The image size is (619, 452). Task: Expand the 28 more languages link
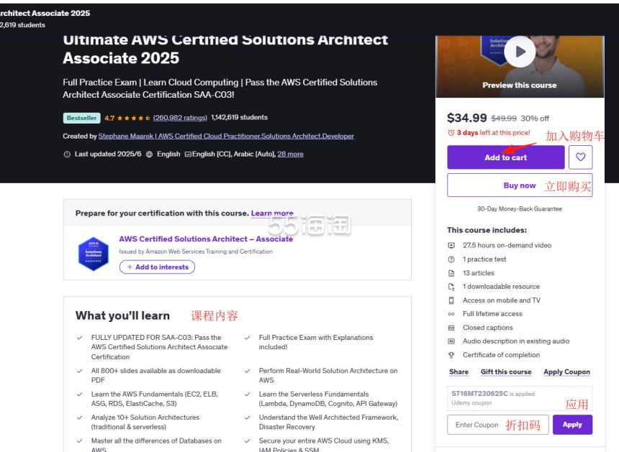pos(290,154)
